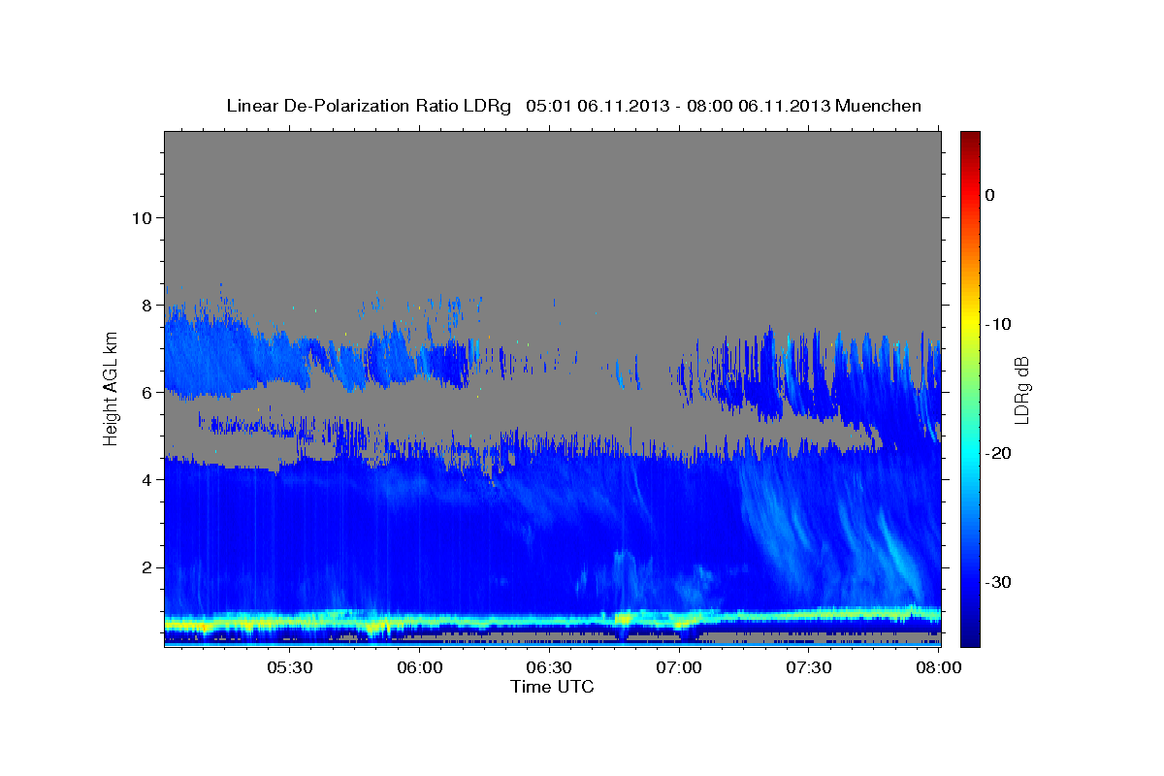The width and height of the screenshot is (1164, 776).
Task: Click the 07:30 time tick label
Action: click(809, 667)
